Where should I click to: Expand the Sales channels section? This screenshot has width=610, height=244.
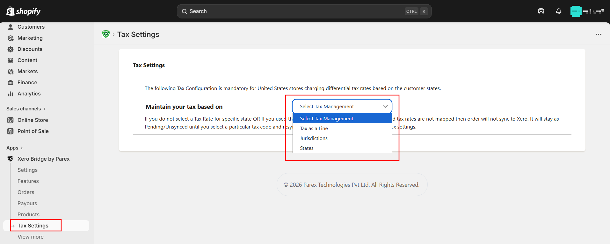coord(26,109)
